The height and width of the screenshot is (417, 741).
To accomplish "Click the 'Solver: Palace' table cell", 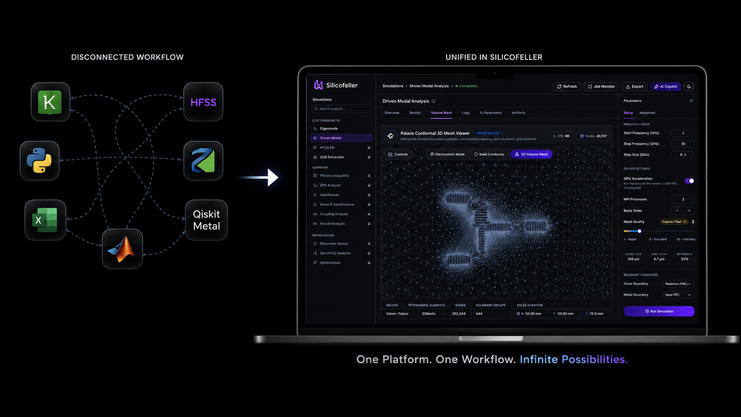I will pyautogui.click(x=397, y=314).
